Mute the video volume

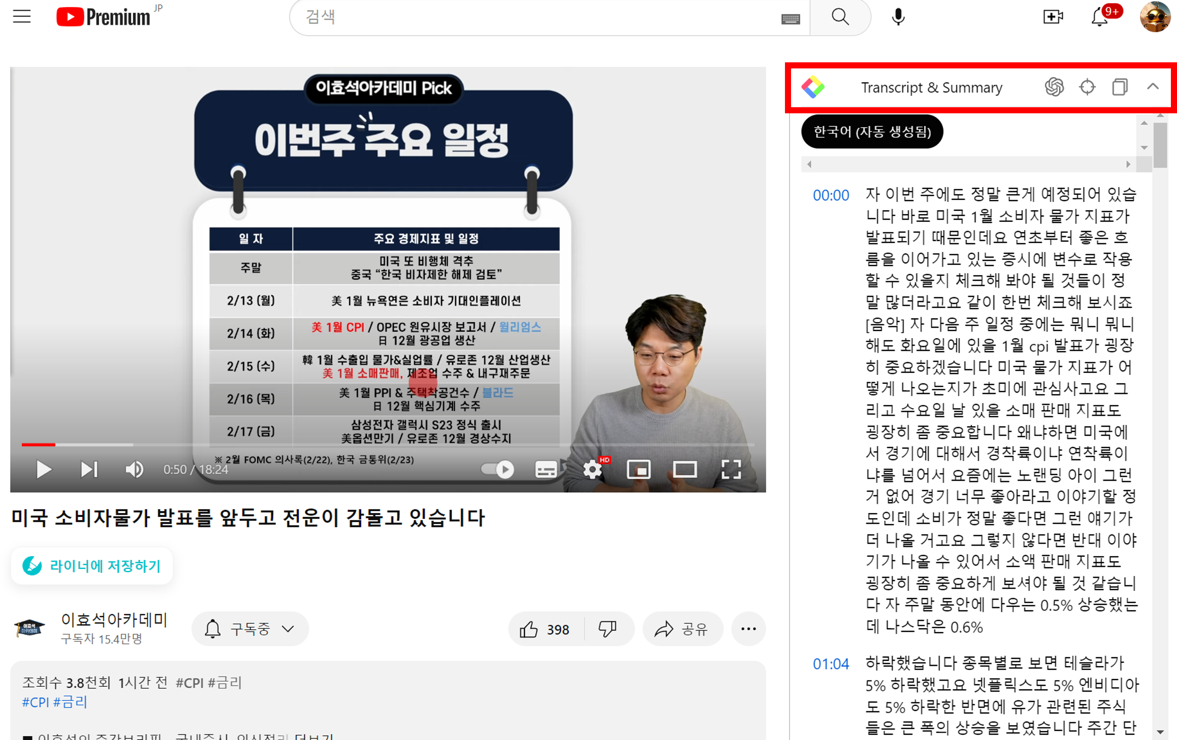coord(134,469)
